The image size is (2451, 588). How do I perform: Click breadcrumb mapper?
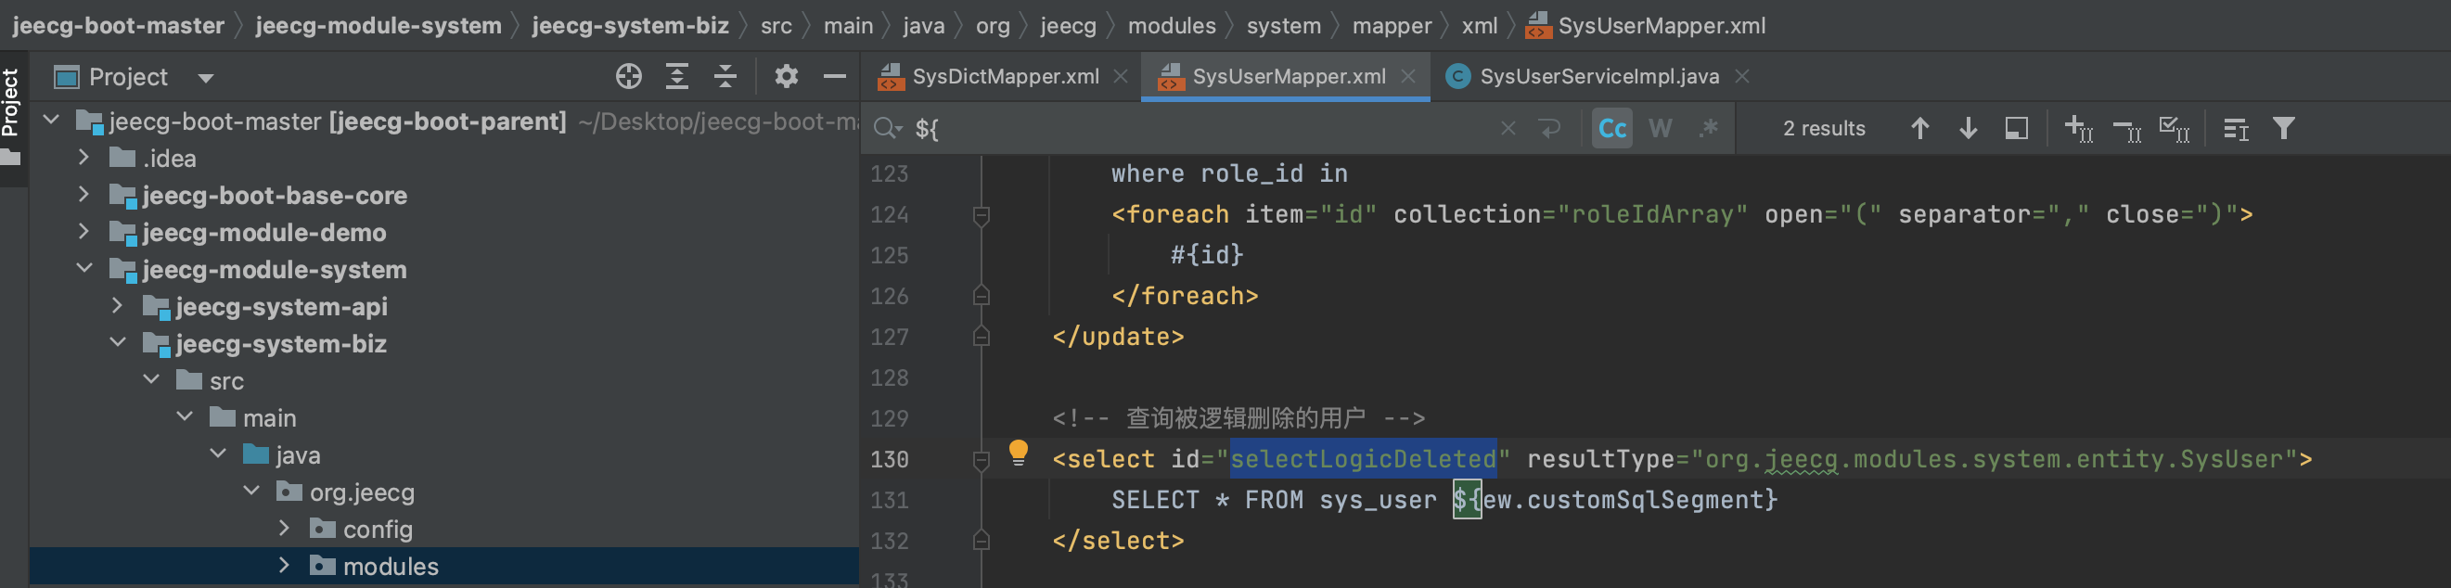pyautogui.click(x=1391, y=26)
